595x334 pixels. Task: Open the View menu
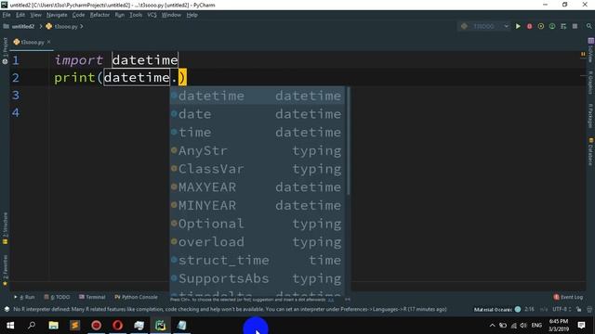tap(35, 15)
